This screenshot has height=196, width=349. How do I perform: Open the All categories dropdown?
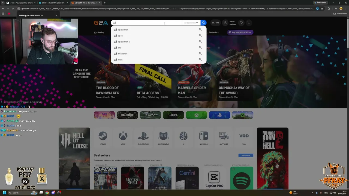[191, 23]
